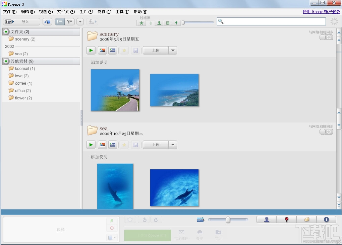This screenshot has height=245, width=342.
Task: Open upload dropdown arrow for sea folder
Action: tap(173, 145)
